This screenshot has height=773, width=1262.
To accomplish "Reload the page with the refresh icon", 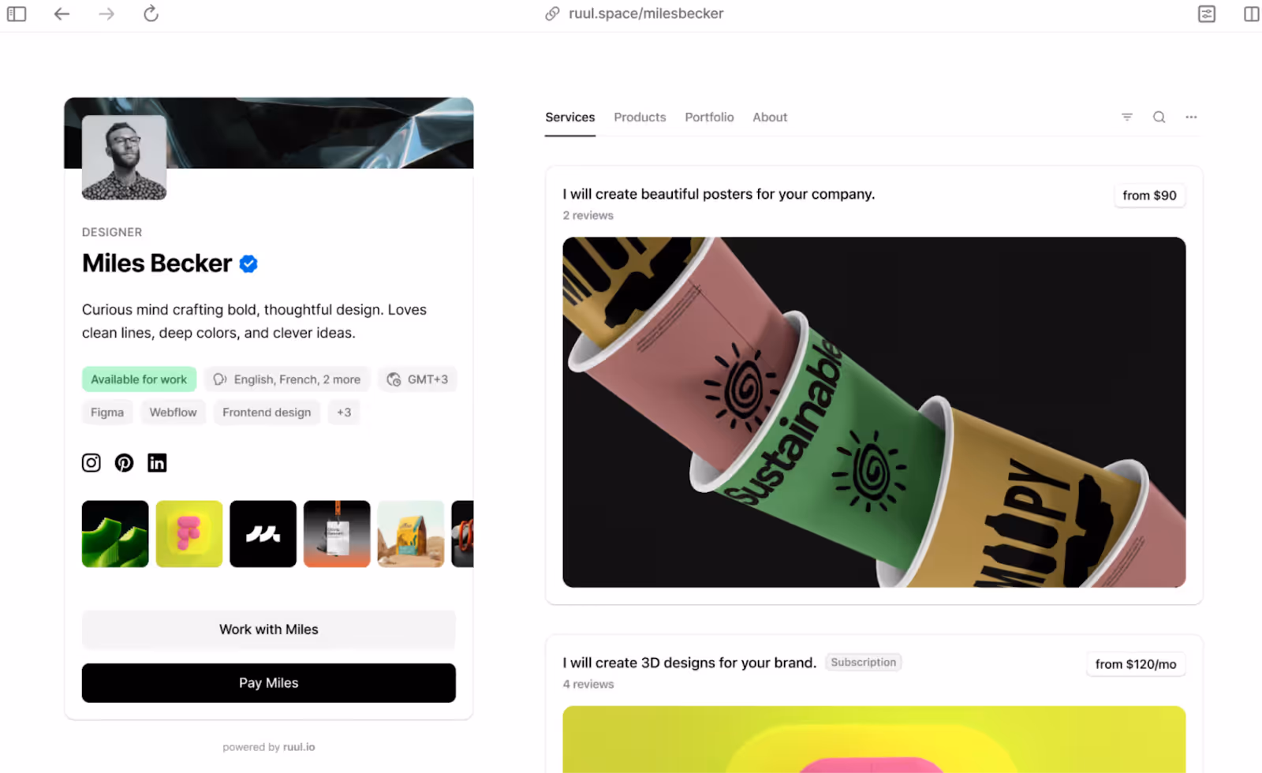I will 151,13.
